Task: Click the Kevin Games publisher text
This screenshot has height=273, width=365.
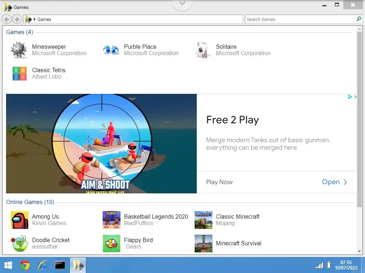Action: tap(49, 223)
